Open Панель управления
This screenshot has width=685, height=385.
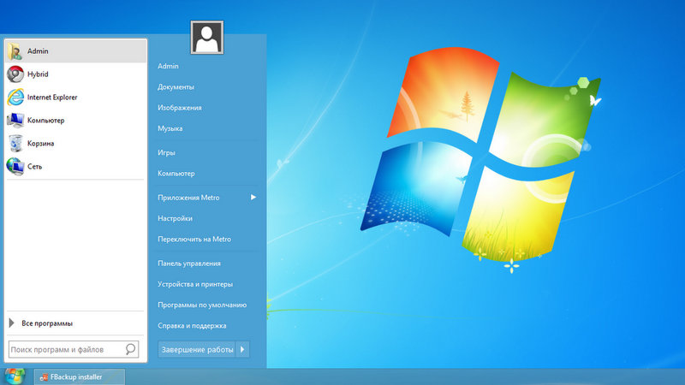pyautogui.click(x=188, y=264)
